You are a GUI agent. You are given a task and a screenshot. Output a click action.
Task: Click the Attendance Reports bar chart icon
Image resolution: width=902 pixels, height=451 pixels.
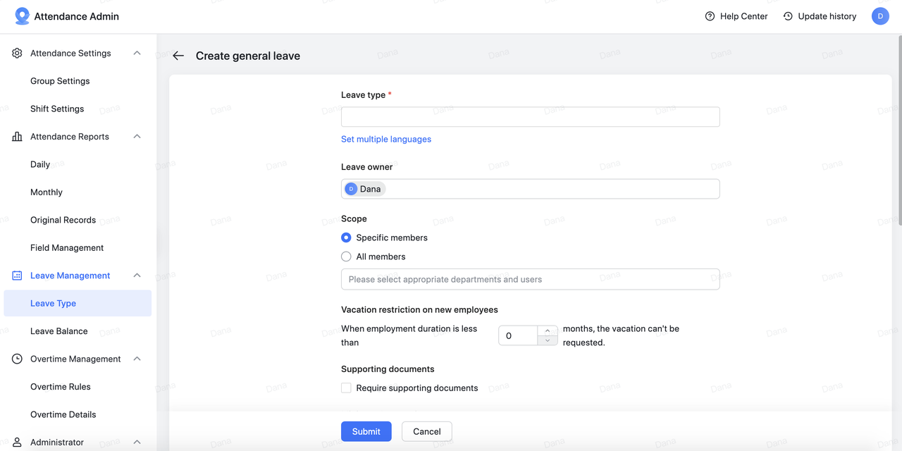pyautogui.click(x=17, y=137)
